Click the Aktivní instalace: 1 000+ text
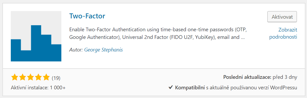307x98 pixels. click(x=38, y=88)
